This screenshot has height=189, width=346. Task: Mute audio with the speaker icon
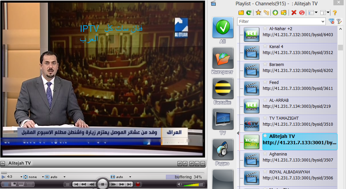point(179,184)
